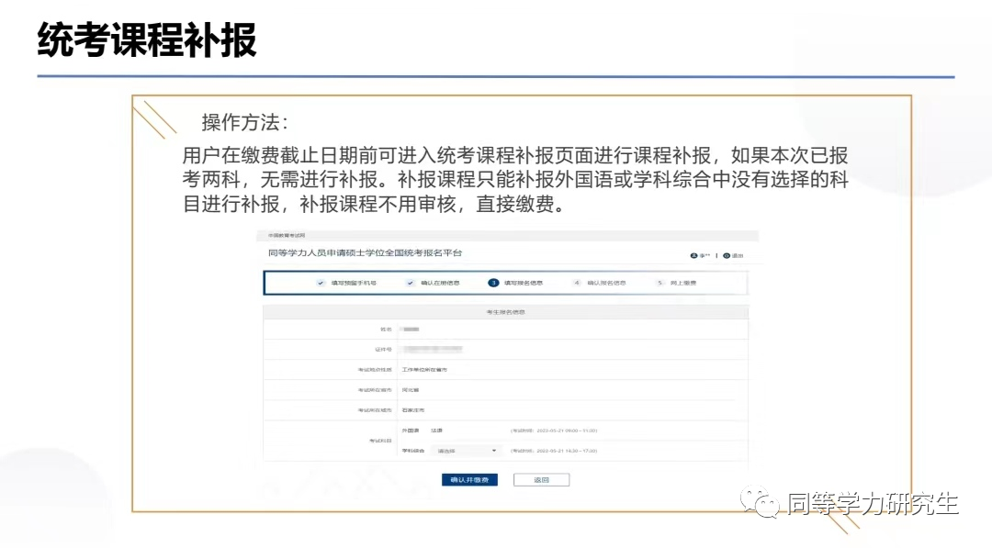Click the 退出 logout icon
The image size is (992, 548).
point(726,255)
